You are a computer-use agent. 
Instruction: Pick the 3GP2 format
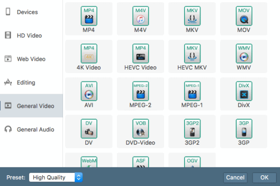[192, 132]
